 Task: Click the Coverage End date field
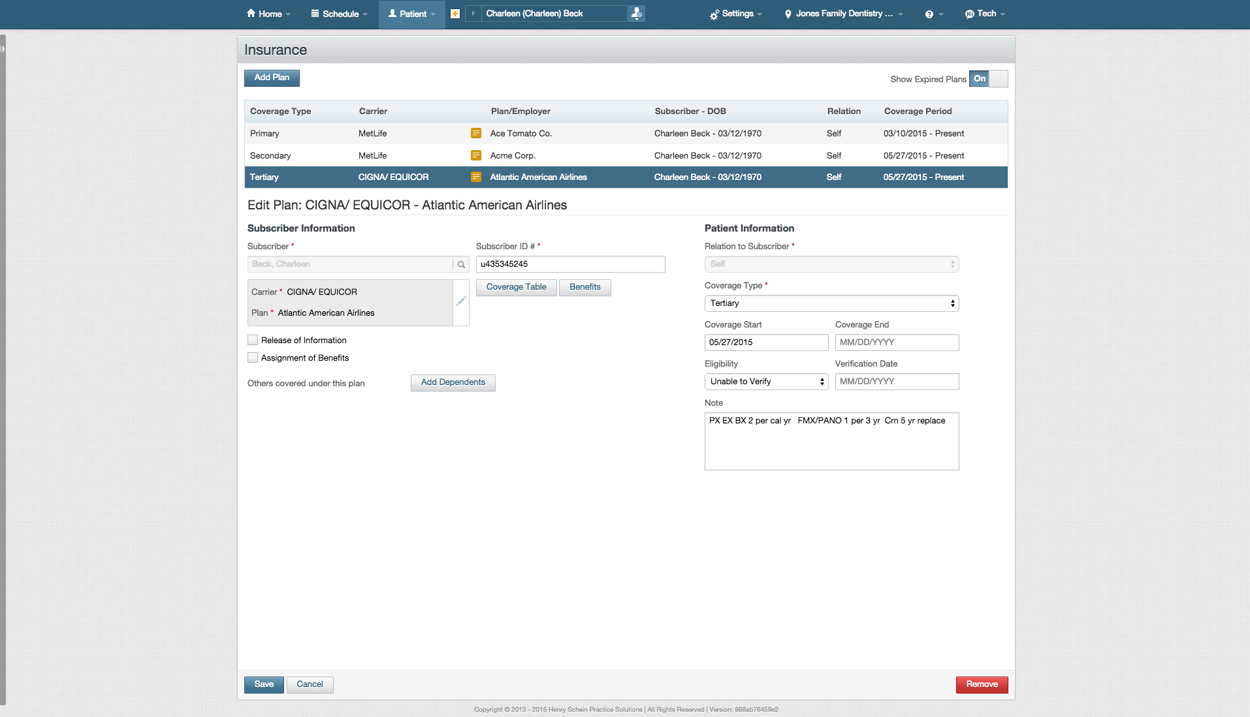pyautogui.click(x=897, y=342)
